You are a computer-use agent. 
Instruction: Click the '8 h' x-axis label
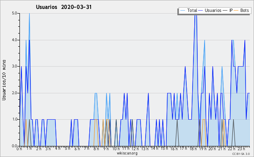click(96, 149)
